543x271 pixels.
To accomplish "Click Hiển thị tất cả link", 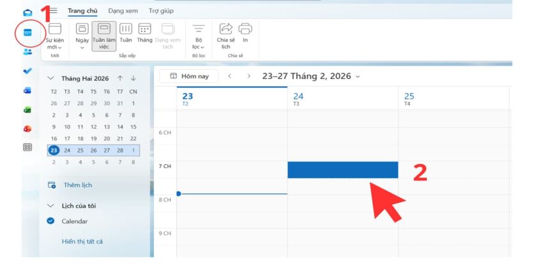I will click(82, 241).
